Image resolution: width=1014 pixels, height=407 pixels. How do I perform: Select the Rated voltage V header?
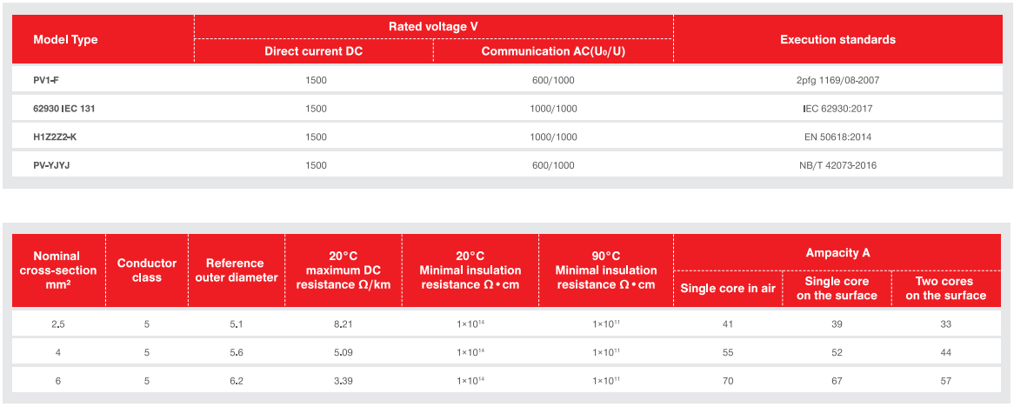click(433, 27)
